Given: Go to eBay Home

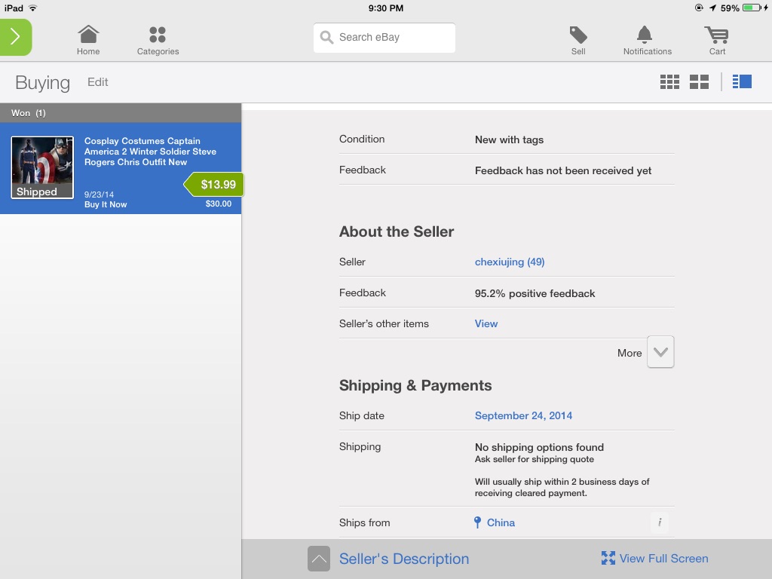Looking at the screenshot, I should 88,41.
